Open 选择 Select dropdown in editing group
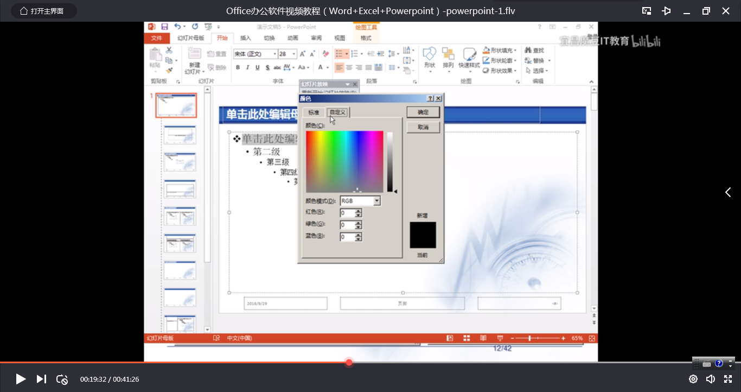Screen dimensions: 741x392 [x=538, y=71]
